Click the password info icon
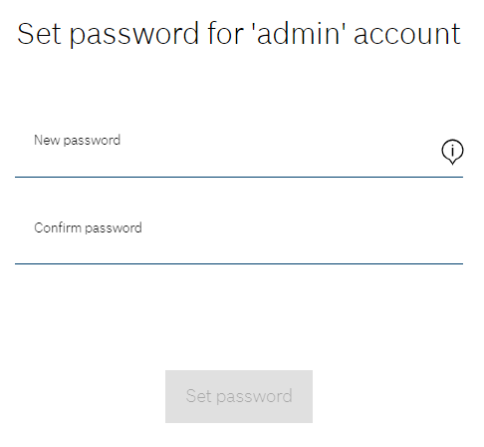The image size is (484, 447). tap(452, 152)
